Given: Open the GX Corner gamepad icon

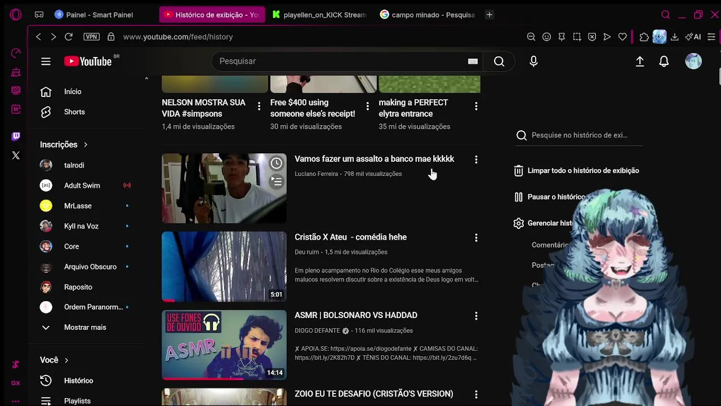Looking at the screenshot, I should [39, 15].
